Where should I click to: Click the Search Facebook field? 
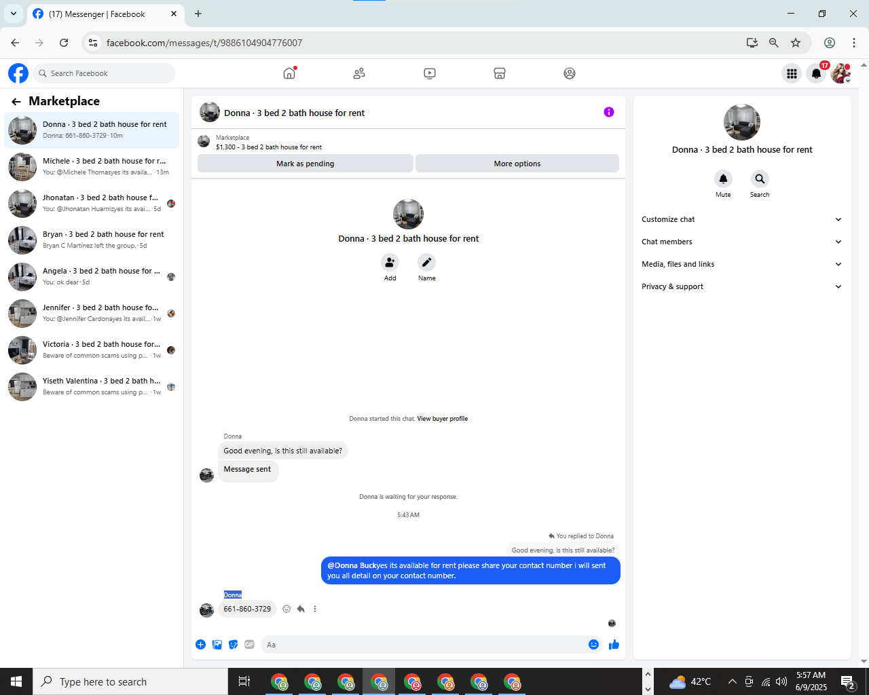104,73
